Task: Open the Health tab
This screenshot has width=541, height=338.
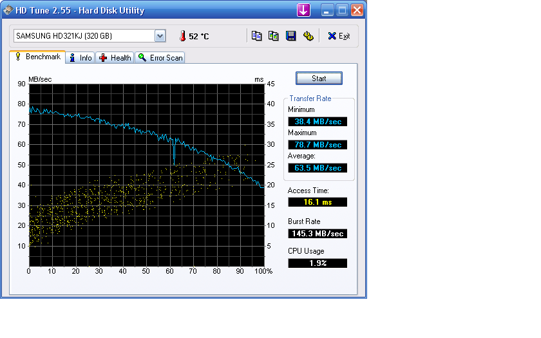Action: [115, 57]
